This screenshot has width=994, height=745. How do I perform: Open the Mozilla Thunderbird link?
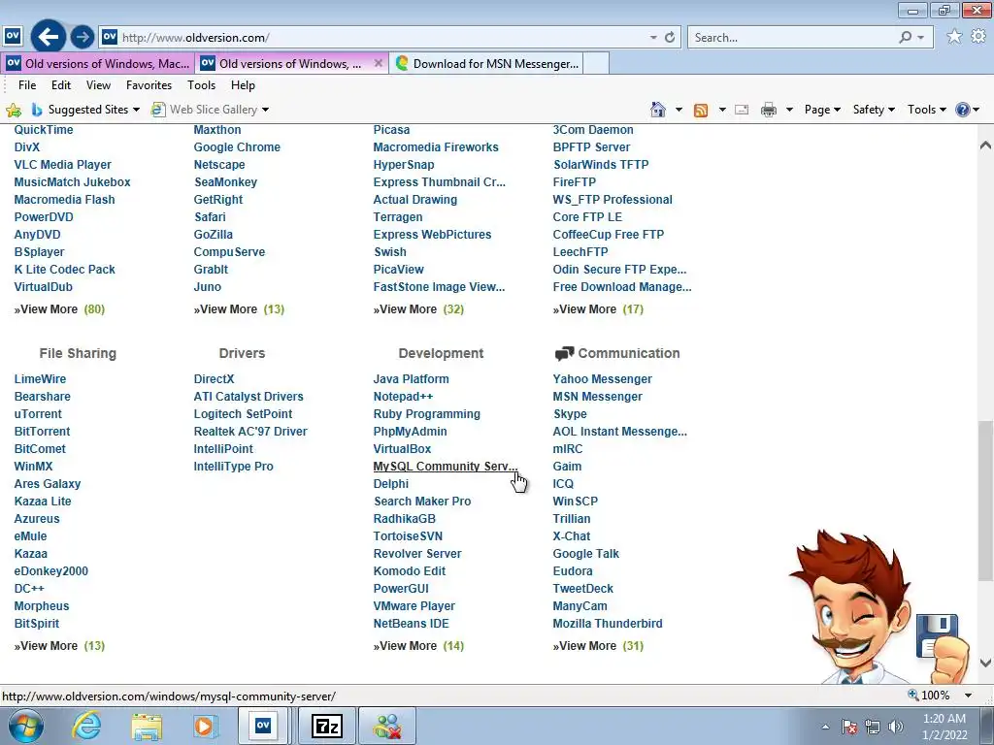(608, 624)
